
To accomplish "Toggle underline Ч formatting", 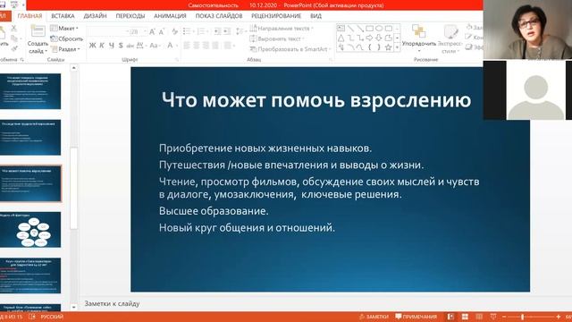I will coord(111,46).
